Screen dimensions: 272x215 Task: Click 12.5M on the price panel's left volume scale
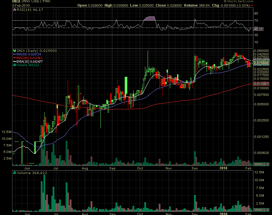7,132
